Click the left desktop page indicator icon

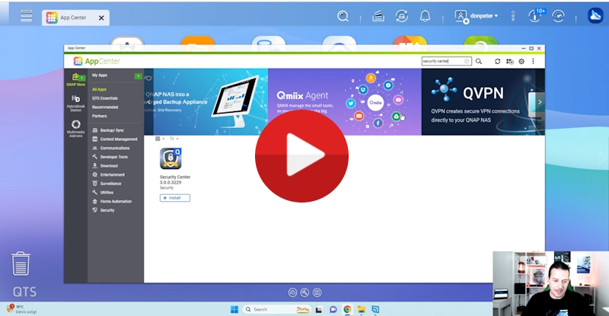[292, 292]
